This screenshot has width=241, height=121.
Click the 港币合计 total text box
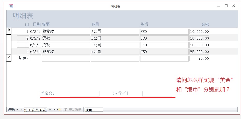[157, 94]
